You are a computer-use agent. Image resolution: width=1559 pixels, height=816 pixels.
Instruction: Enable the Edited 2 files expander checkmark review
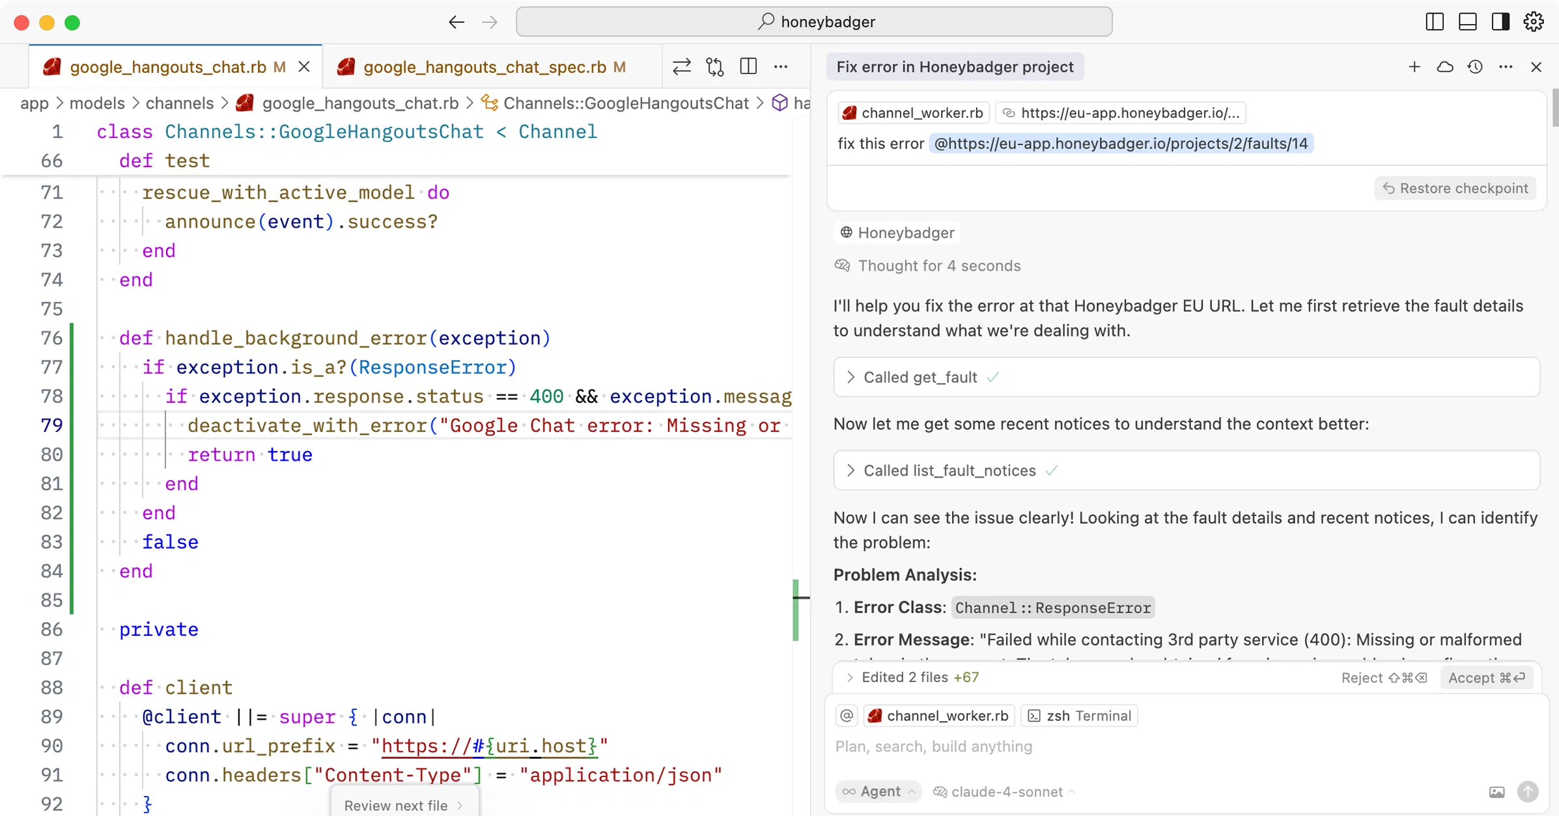click(x=850, y=677)
